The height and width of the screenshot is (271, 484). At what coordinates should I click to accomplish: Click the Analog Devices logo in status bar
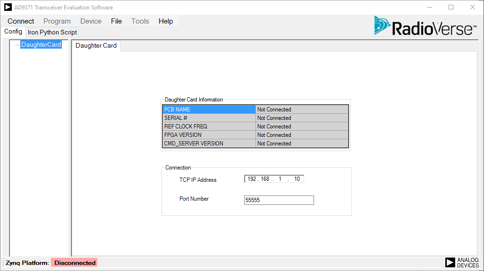click(x=462, y=263)
